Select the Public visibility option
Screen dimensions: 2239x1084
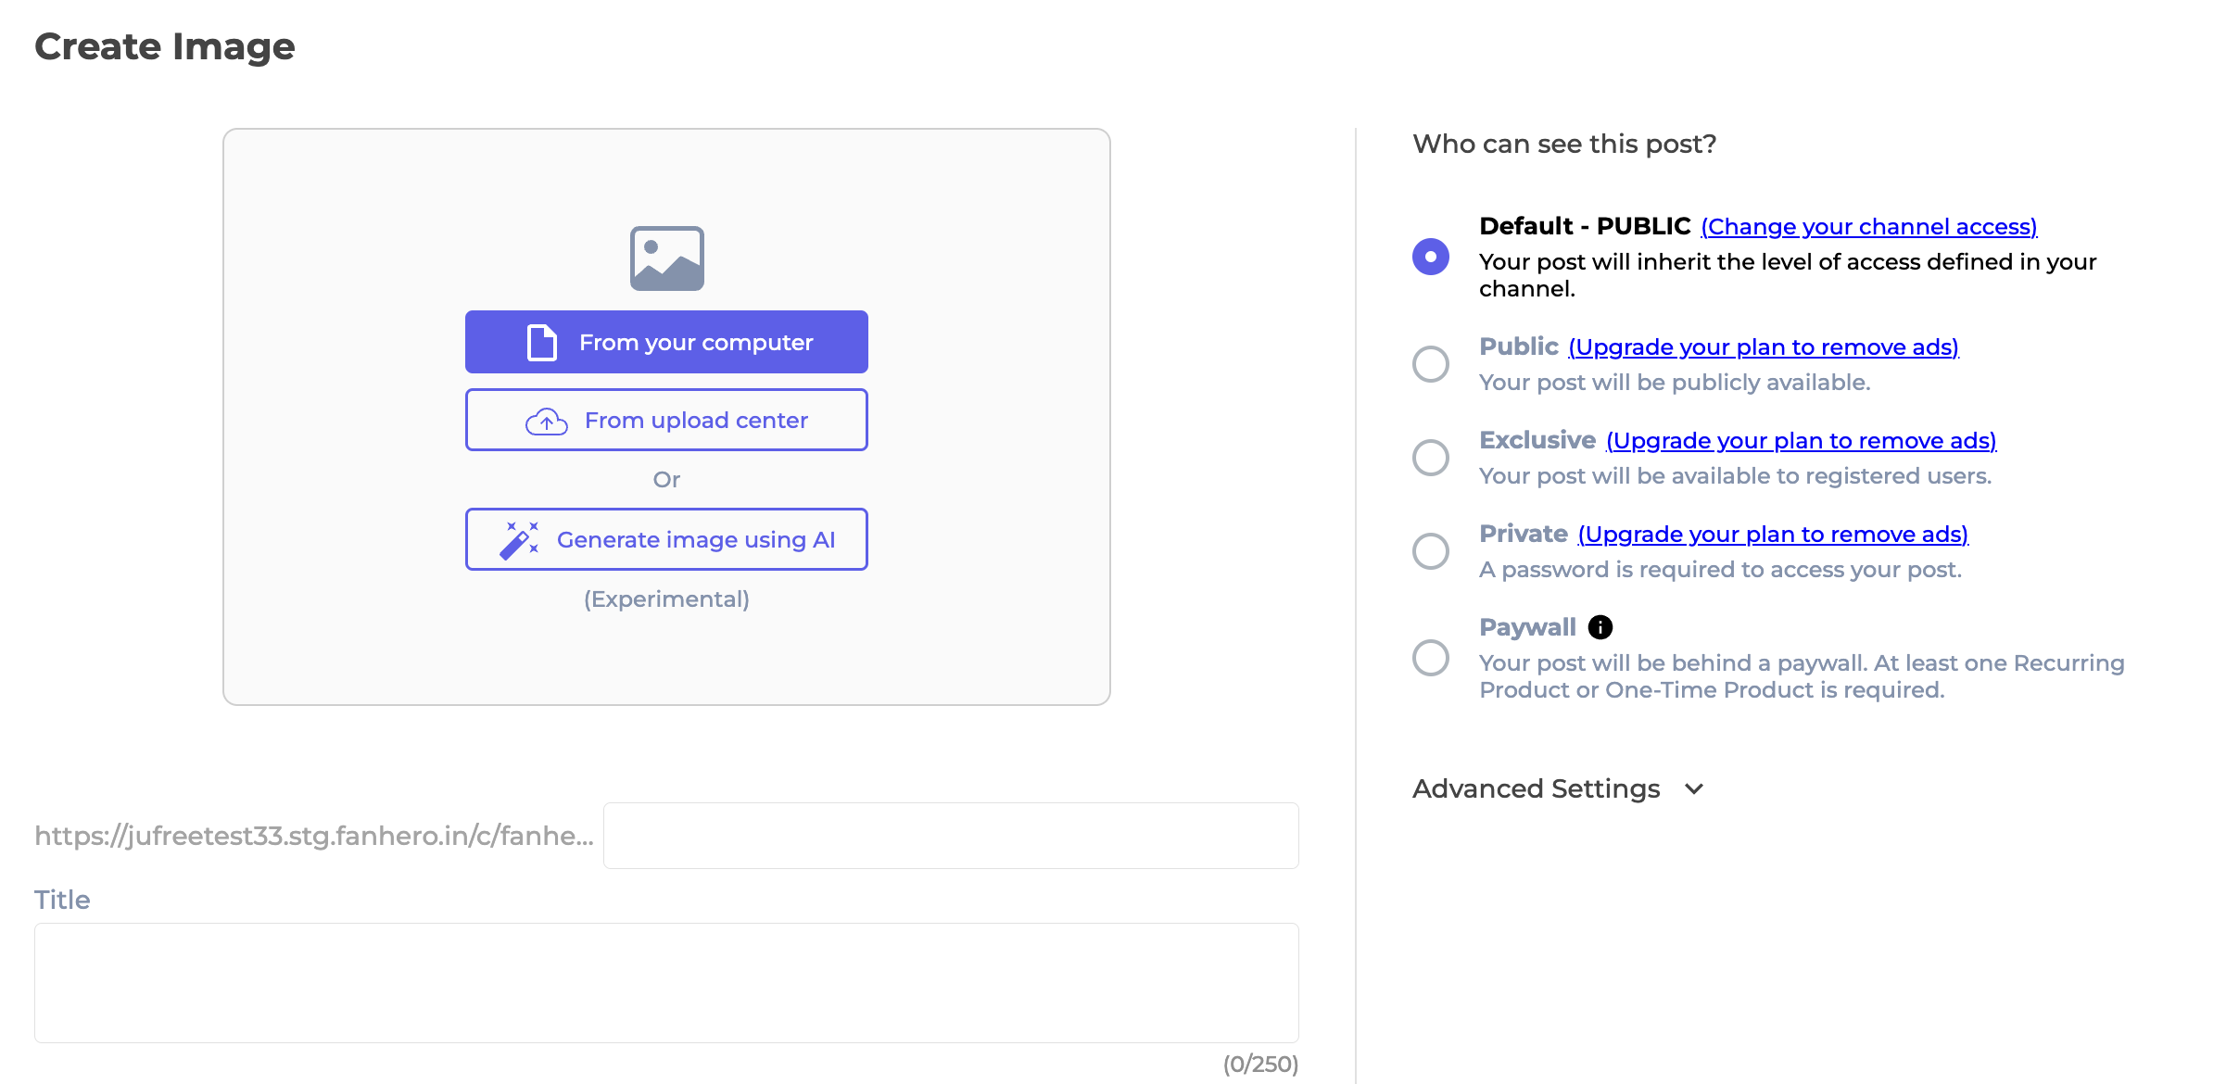point(1430,364)
